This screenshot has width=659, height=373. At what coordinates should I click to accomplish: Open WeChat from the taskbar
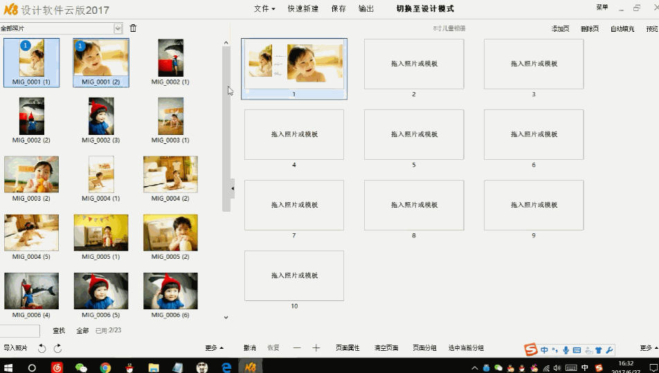click(81, 367)
